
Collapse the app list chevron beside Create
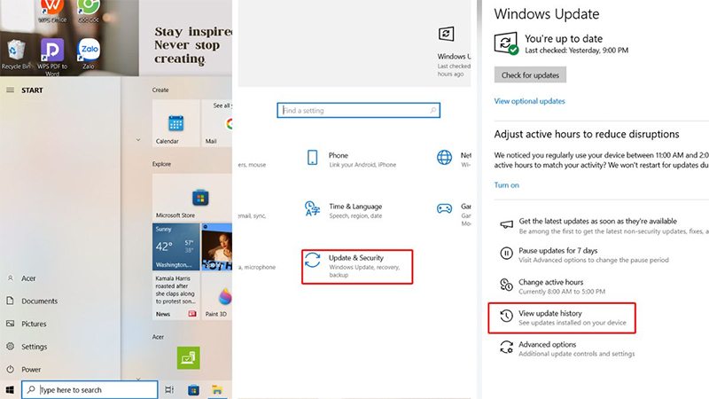point(137,139)
